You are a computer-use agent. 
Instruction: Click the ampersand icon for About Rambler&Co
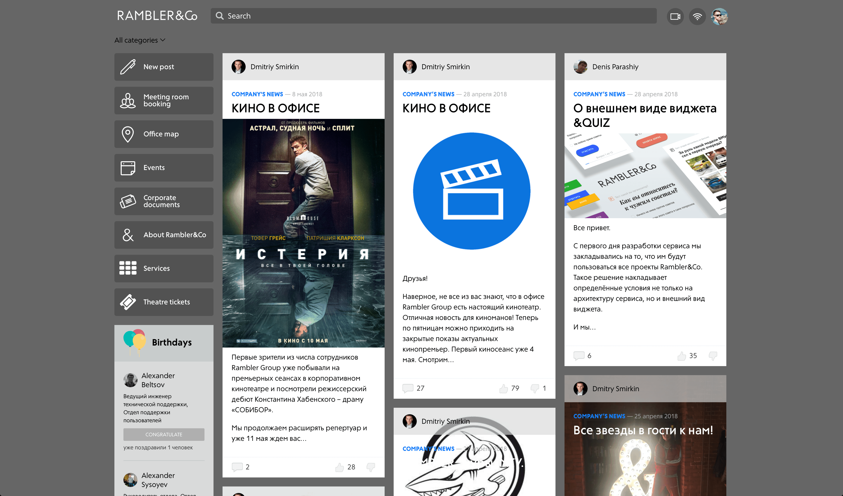point(128,235)
